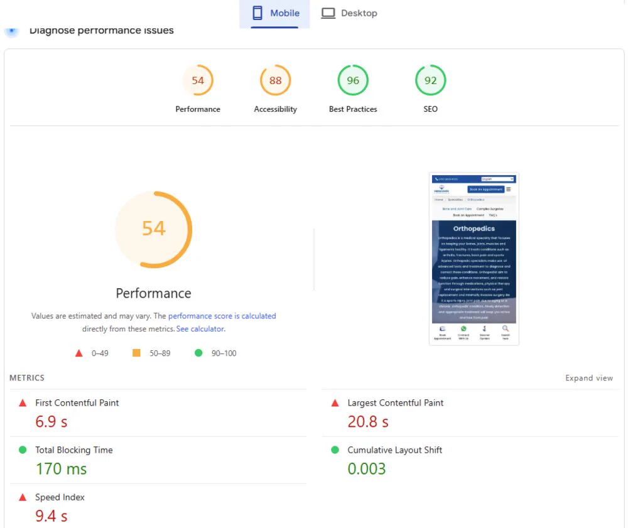The height and width of the screenshot is (528, 628).
Task: Click the red triangle beside Speed Index
Action: 23,497
